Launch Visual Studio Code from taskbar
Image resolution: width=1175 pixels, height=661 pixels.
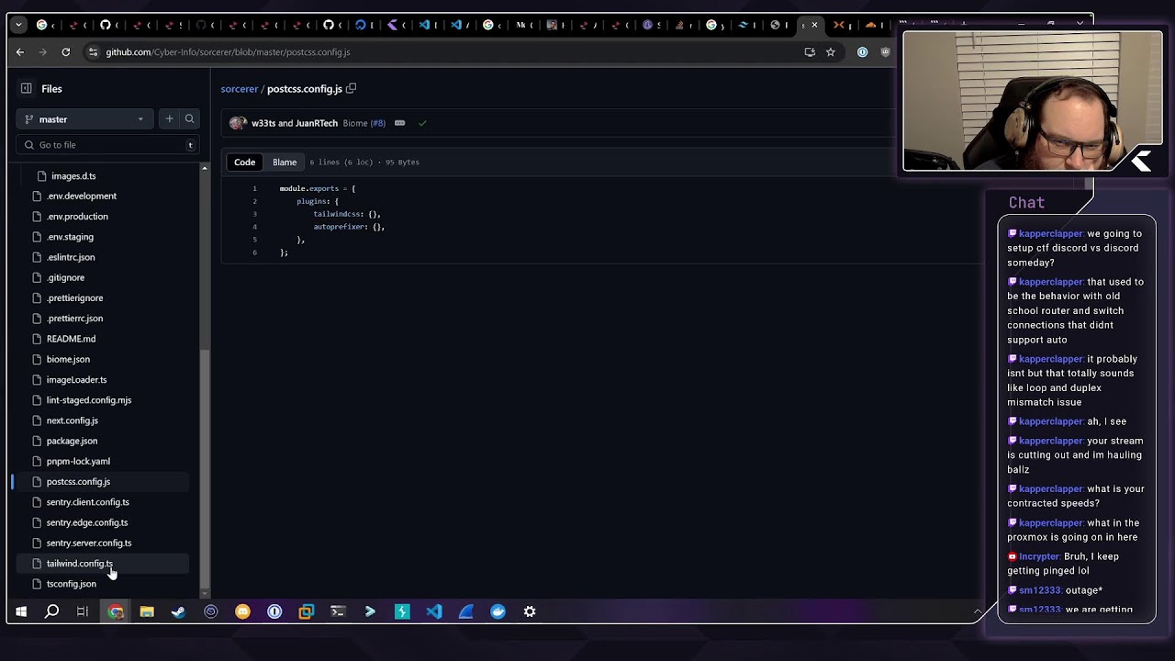434,611
